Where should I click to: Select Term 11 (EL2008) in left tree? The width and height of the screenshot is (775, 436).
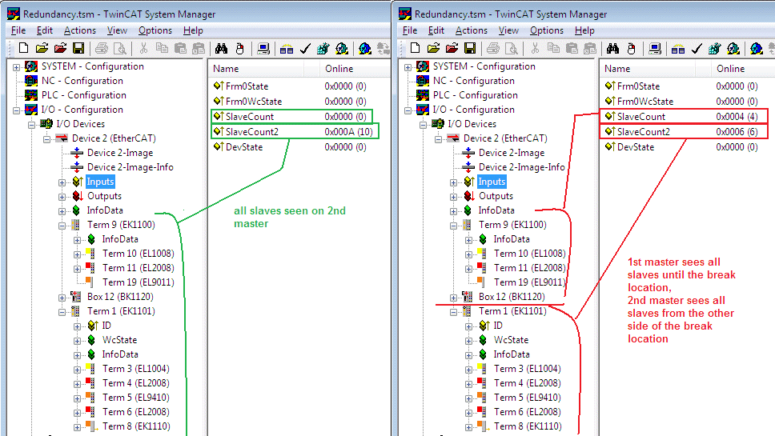(x=139, y=268)
